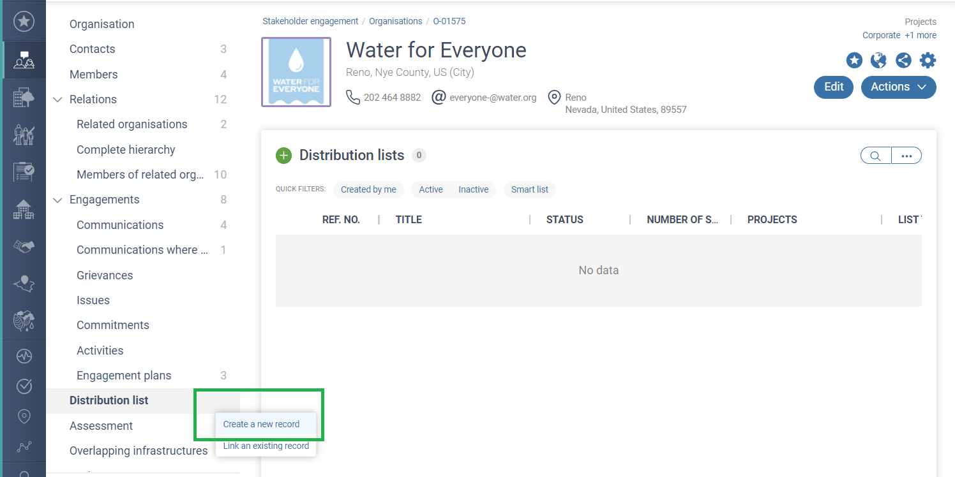Select Create a new record menu option
Viewport: 955px width, 477px height.
click(261, 424)
